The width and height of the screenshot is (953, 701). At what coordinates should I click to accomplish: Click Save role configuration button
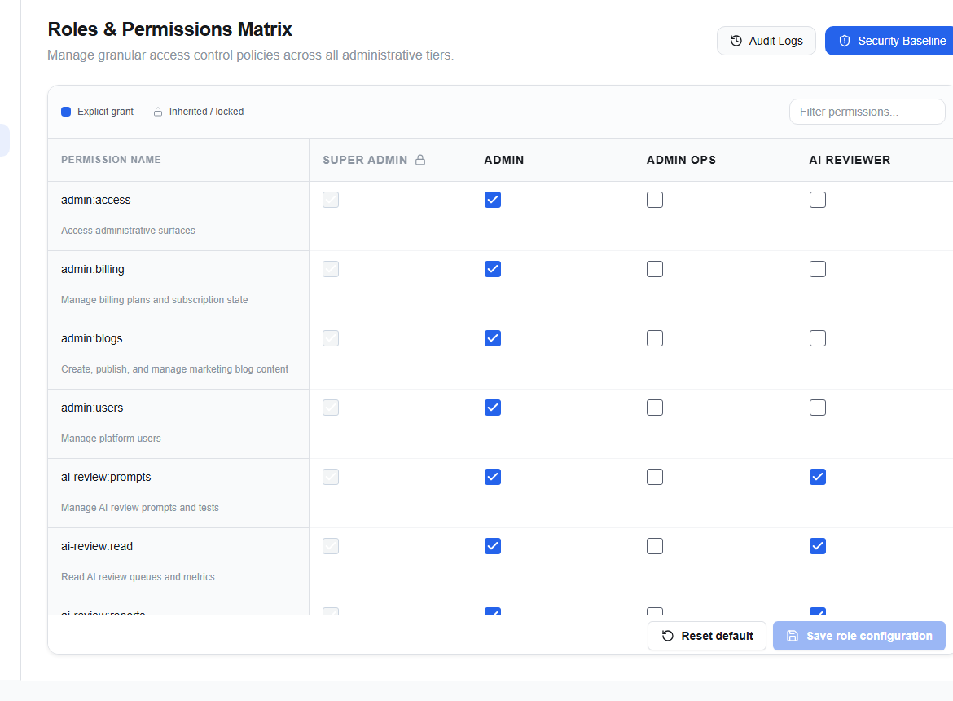pos(859,636)
